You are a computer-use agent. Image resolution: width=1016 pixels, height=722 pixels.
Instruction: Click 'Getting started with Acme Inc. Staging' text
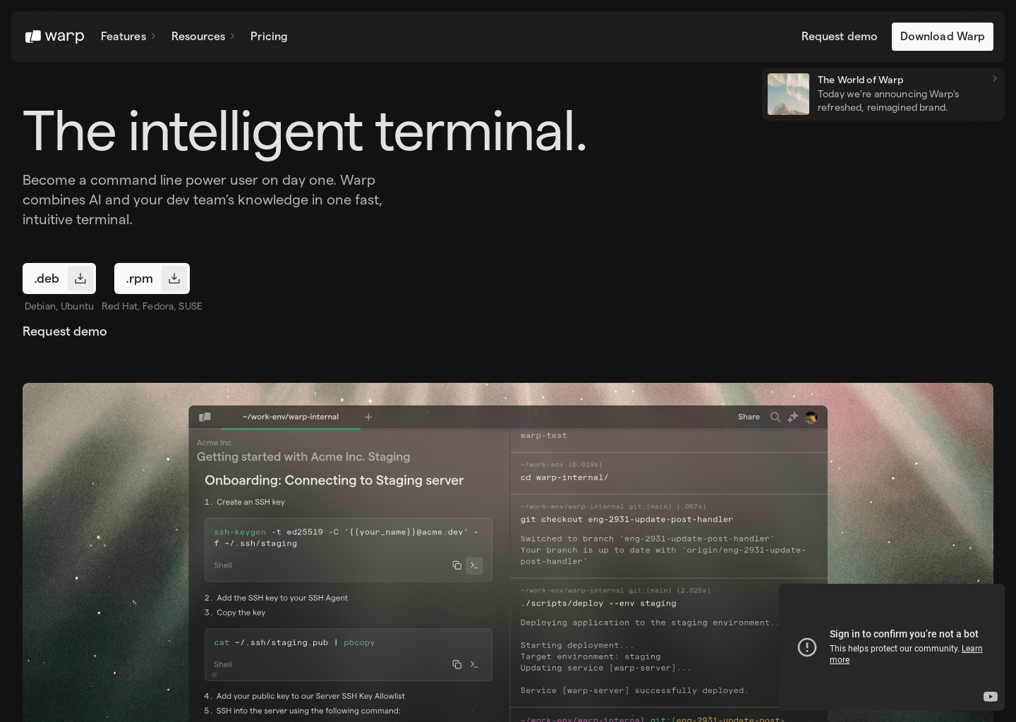(303, 457)
